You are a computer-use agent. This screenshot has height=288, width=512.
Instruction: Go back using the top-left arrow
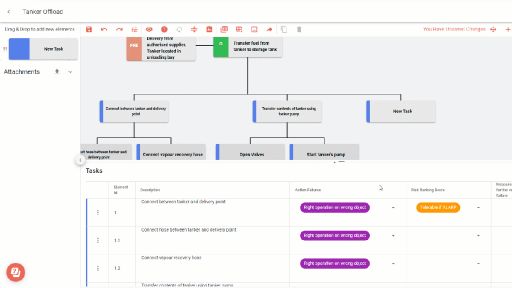click(x=8, y=11)
